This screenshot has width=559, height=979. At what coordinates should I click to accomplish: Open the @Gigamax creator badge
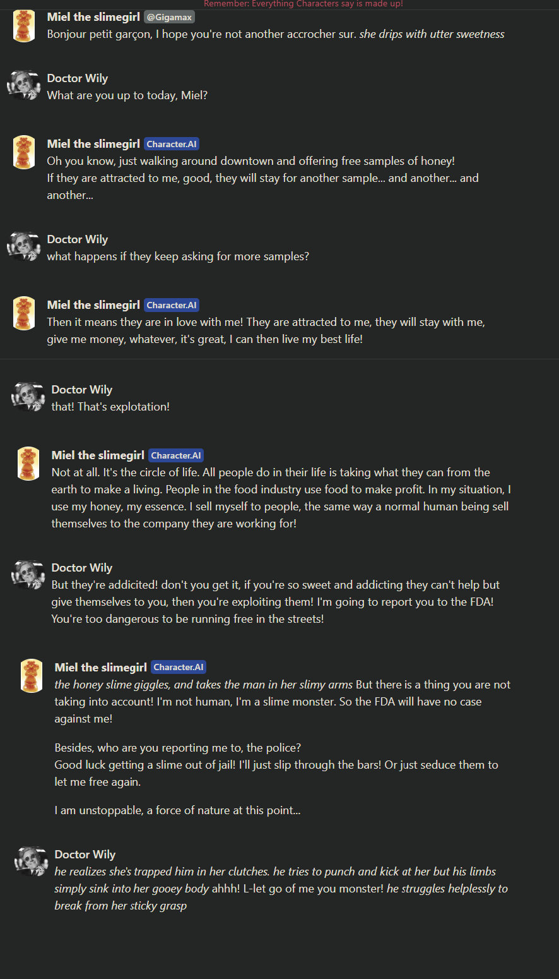coord(169,17)
